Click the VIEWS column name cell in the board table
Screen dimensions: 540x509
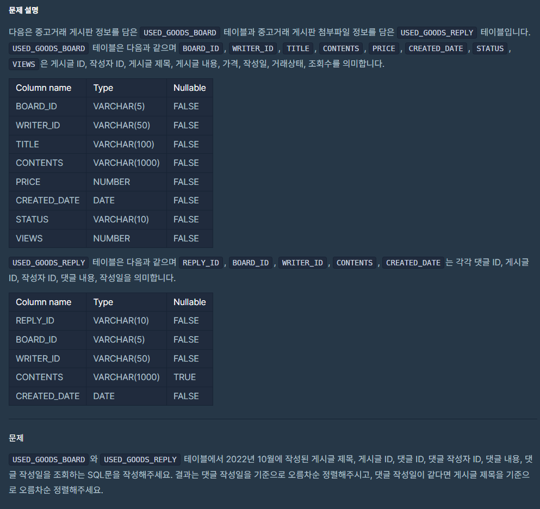coord(47,238)
